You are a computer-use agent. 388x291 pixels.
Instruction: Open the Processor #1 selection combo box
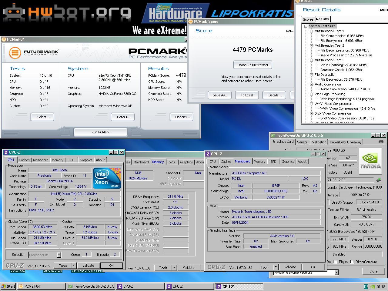pyautogui.click(x=45, y=255)
